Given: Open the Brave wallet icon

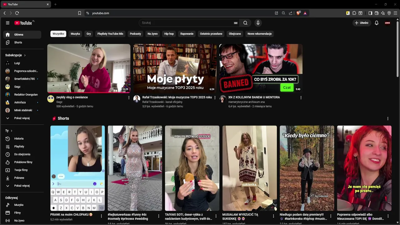Looking at the screenshot, I should point(377,13).
